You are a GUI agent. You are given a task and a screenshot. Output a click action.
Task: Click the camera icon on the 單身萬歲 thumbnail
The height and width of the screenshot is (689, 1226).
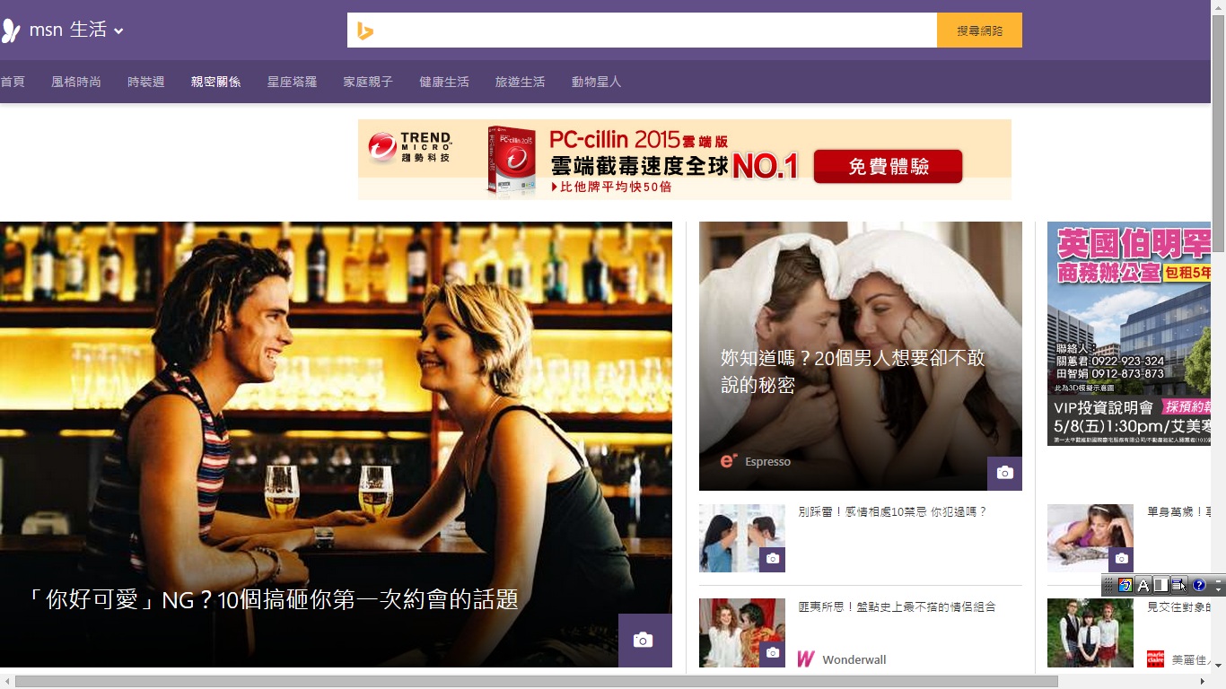pyautogui.click(x=1120, y=559)
